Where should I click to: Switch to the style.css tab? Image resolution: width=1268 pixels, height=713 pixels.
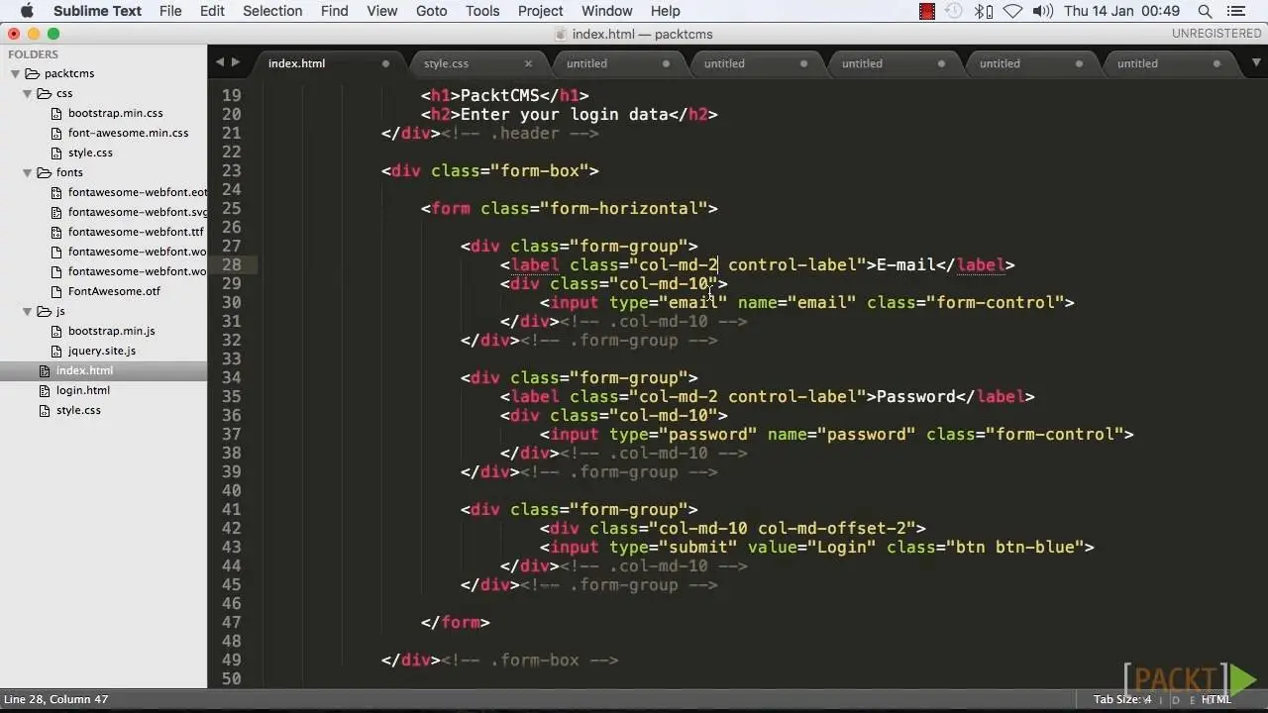tap(446, 63)
